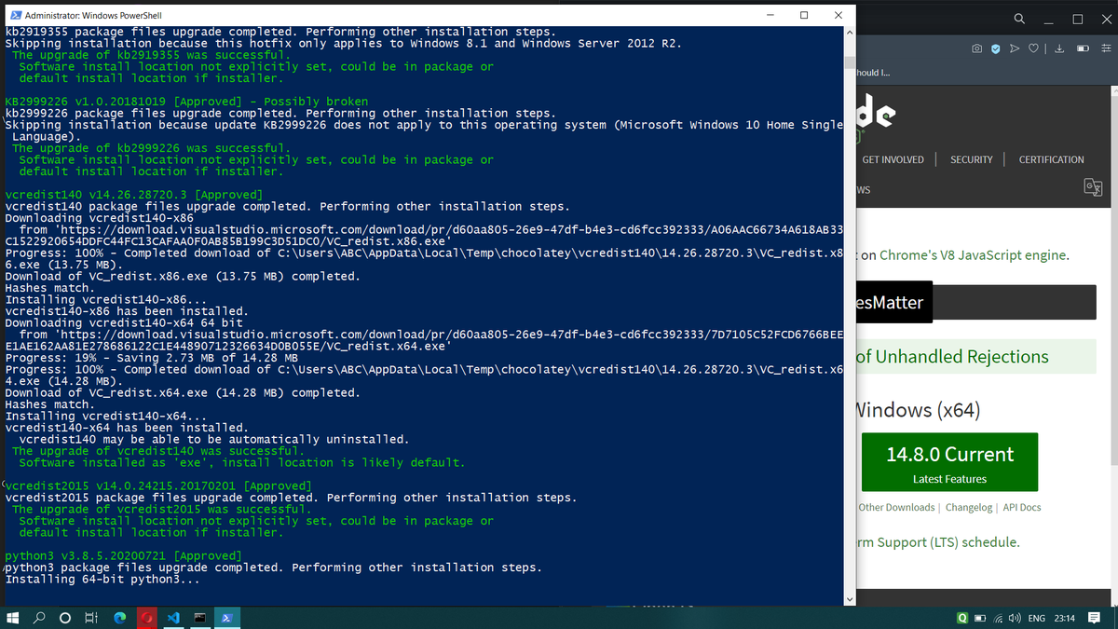Click the green Q tray icon
The height and width of the screenshot is (629, 1118).
click(x=961, y=618)
